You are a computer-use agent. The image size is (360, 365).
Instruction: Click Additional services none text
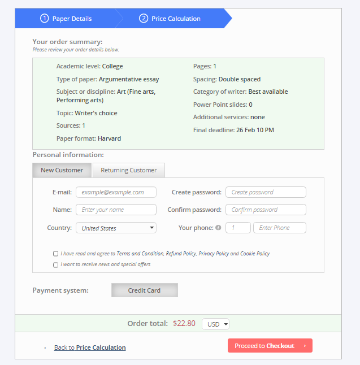pos(229,117)
